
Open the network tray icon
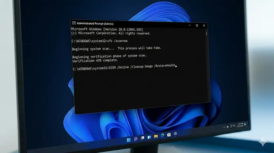[231, 126]
